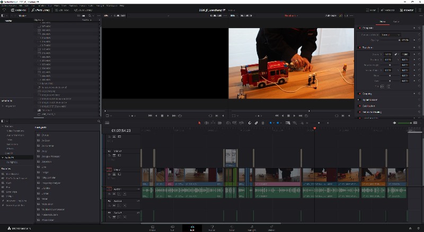Toggle the Transform section on or off
The height and width of the screenshot is (232, 424).
coord(359,47)
